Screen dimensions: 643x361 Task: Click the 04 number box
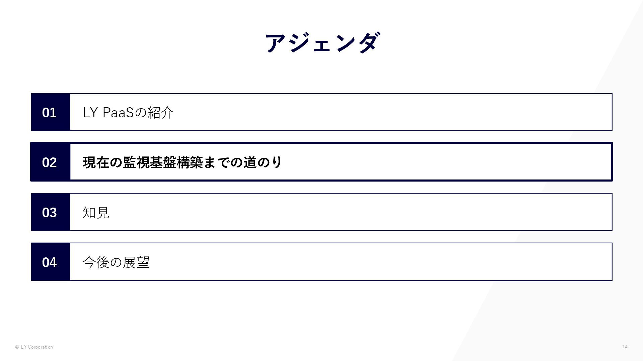pos(51,262)
